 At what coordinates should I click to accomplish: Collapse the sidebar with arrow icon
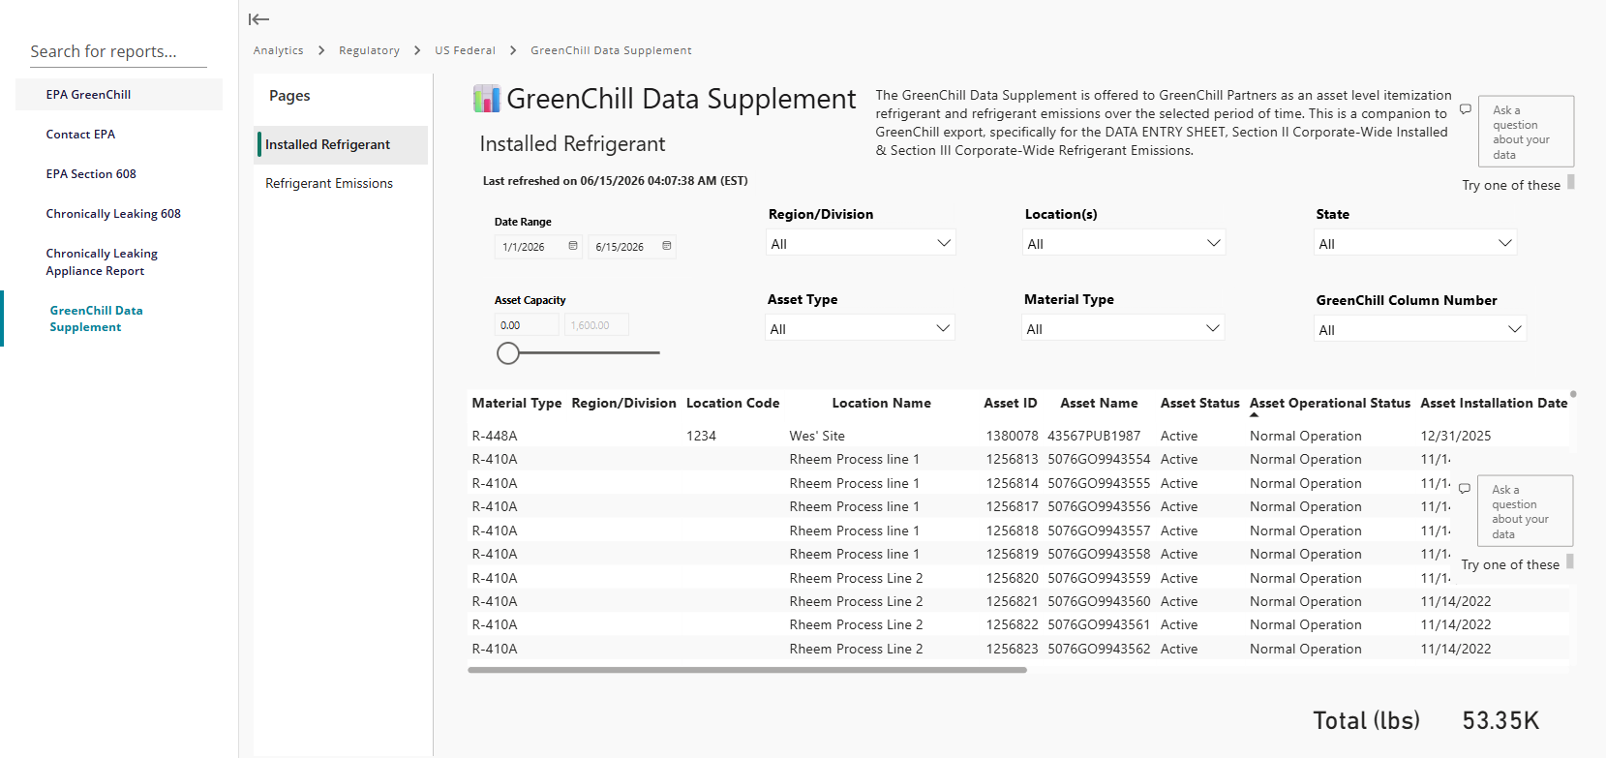tap(258, 19)
